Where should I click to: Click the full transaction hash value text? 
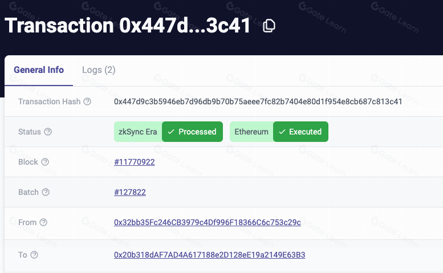[x=258, y=101]
